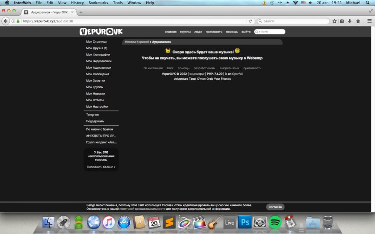This screenshot has width=375, height=234.
Task: Show bookmarks list icon in toolbar
Action: [x=342, y=21]
